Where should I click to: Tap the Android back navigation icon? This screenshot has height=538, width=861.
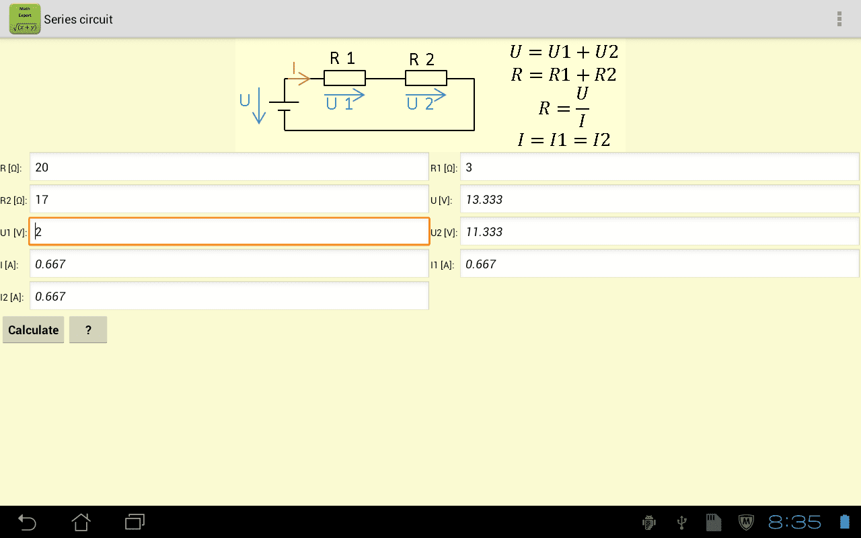pos(27,522)
